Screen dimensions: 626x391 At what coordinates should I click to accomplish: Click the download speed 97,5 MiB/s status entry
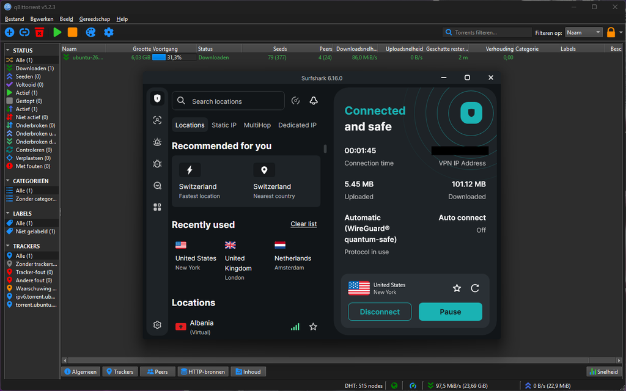click(457, 386)
